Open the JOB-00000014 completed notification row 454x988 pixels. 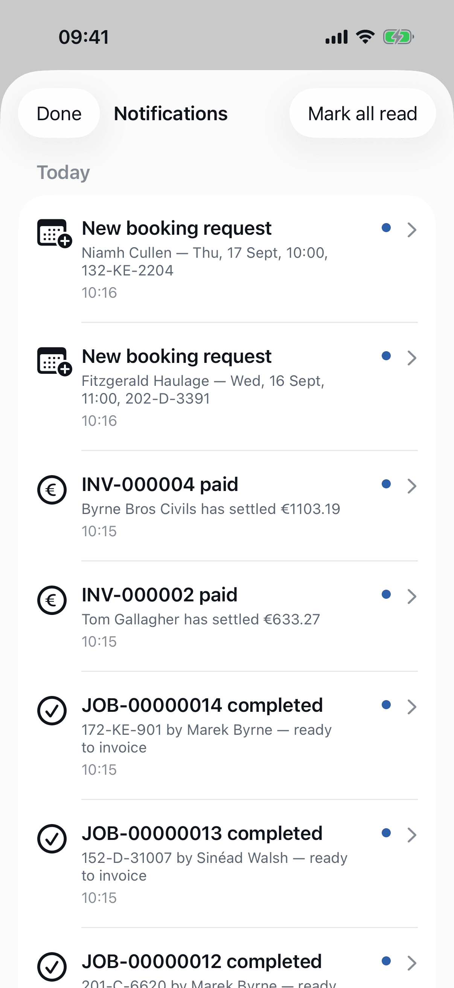(x=227, y=736)
